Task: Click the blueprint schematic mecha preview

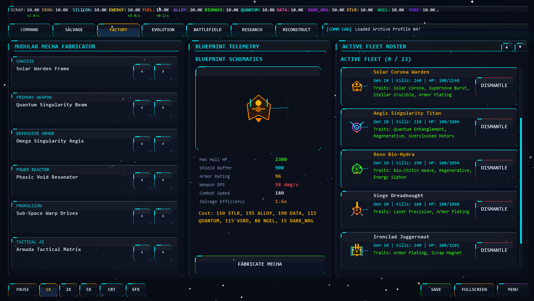Action: tap(258, 109)
